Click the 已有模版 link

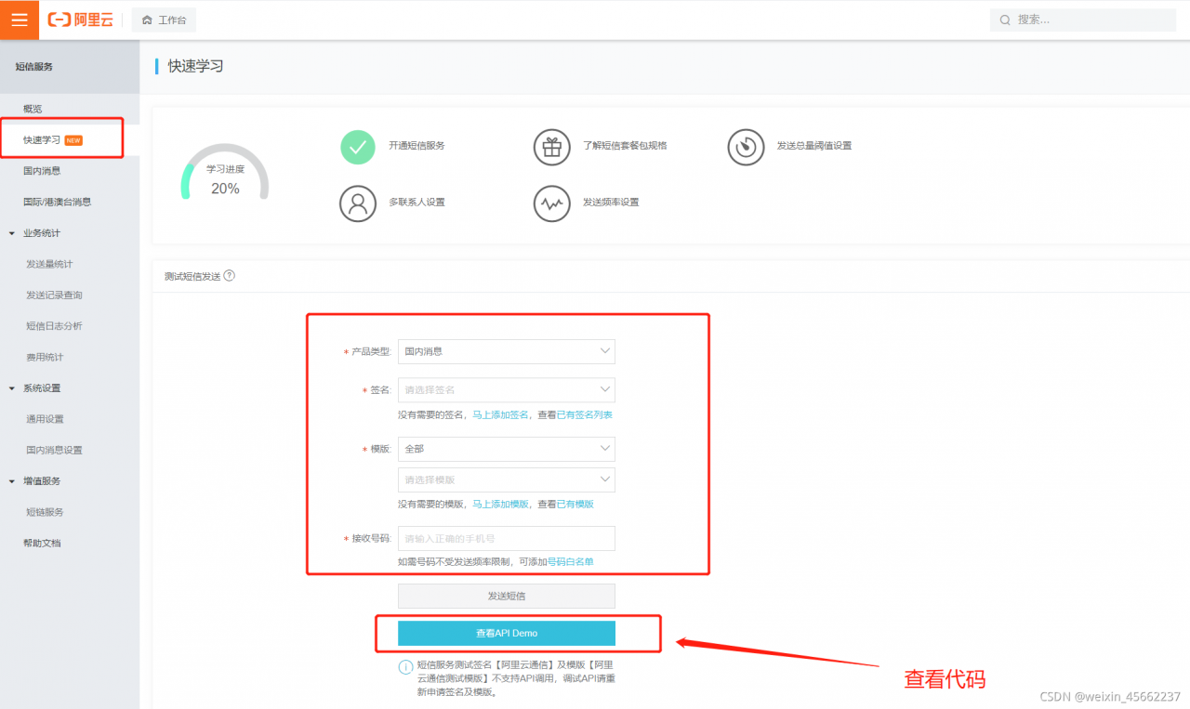coord(575,504)
